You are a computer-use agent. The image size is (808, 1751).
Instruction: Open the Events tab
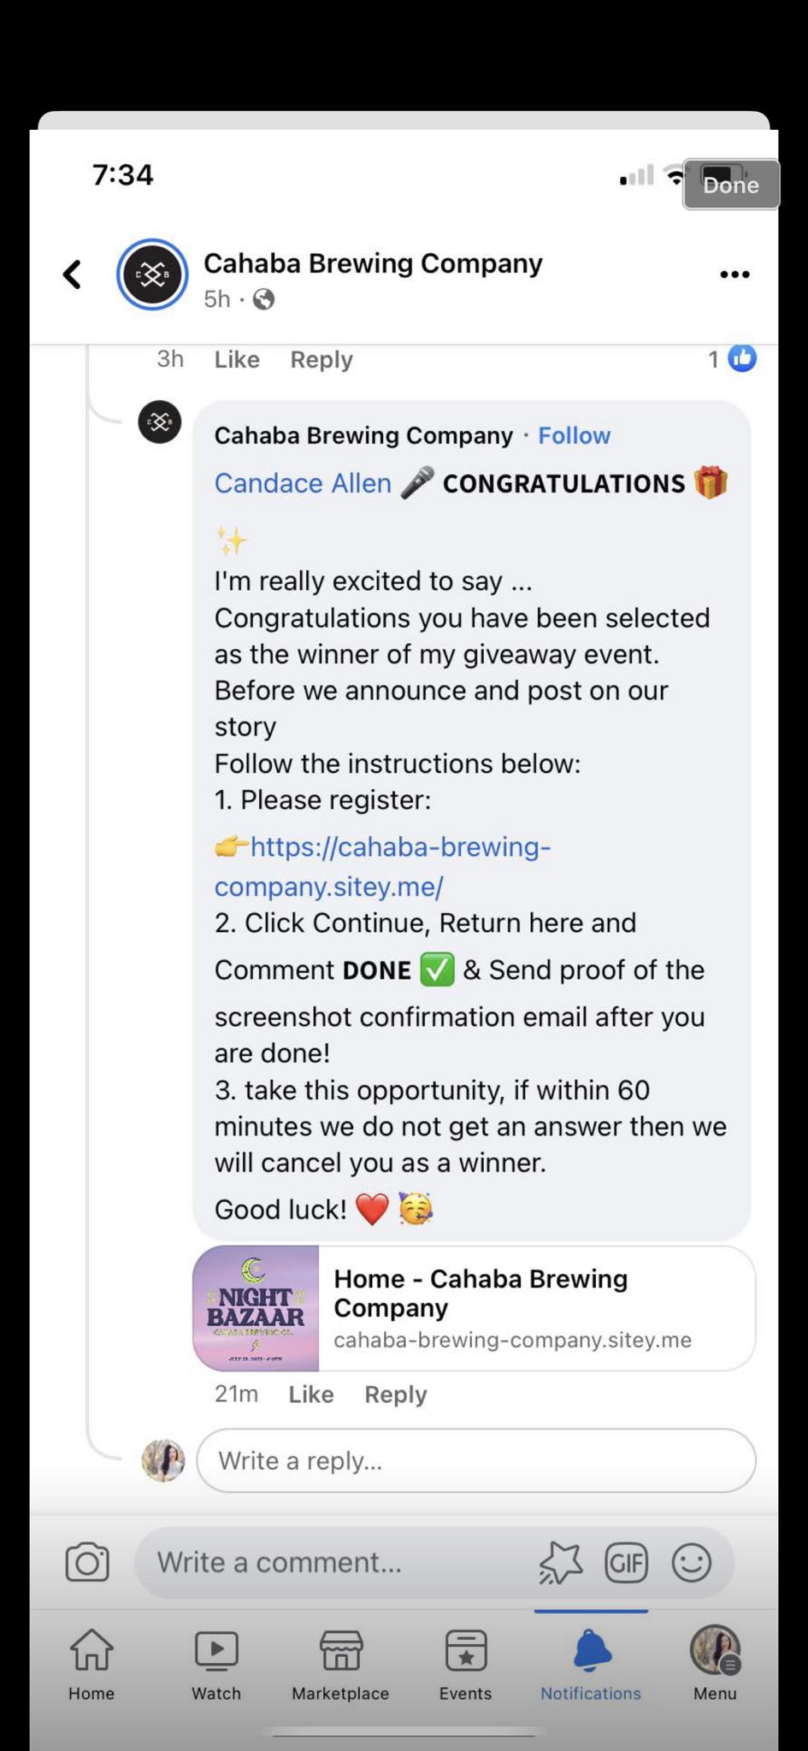pos(465,1662)
